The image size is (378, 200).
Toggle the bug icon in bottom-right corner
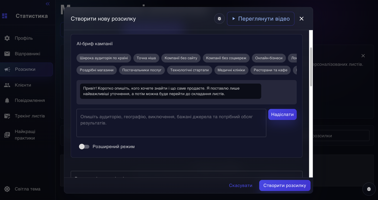tap(369, 189)
